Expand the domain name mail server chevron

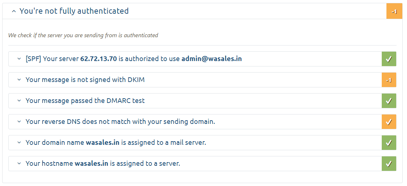[x=19, y=143]
